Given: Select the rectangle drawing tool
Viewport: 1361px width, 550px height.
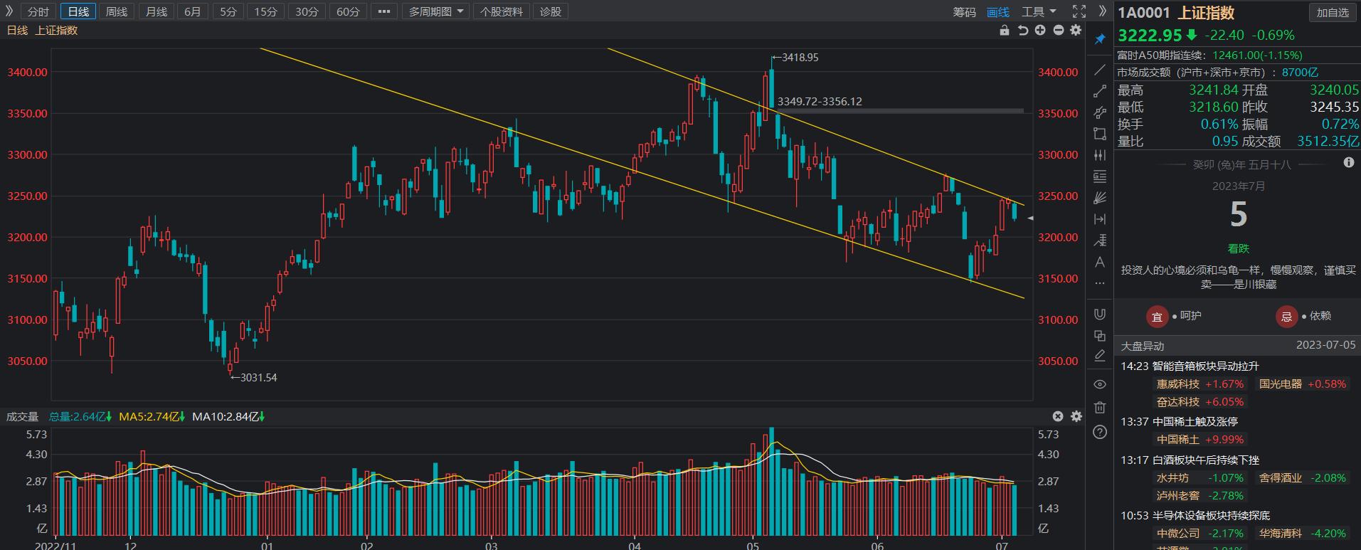Looking at the screenshot, I should coord(1100,134).
